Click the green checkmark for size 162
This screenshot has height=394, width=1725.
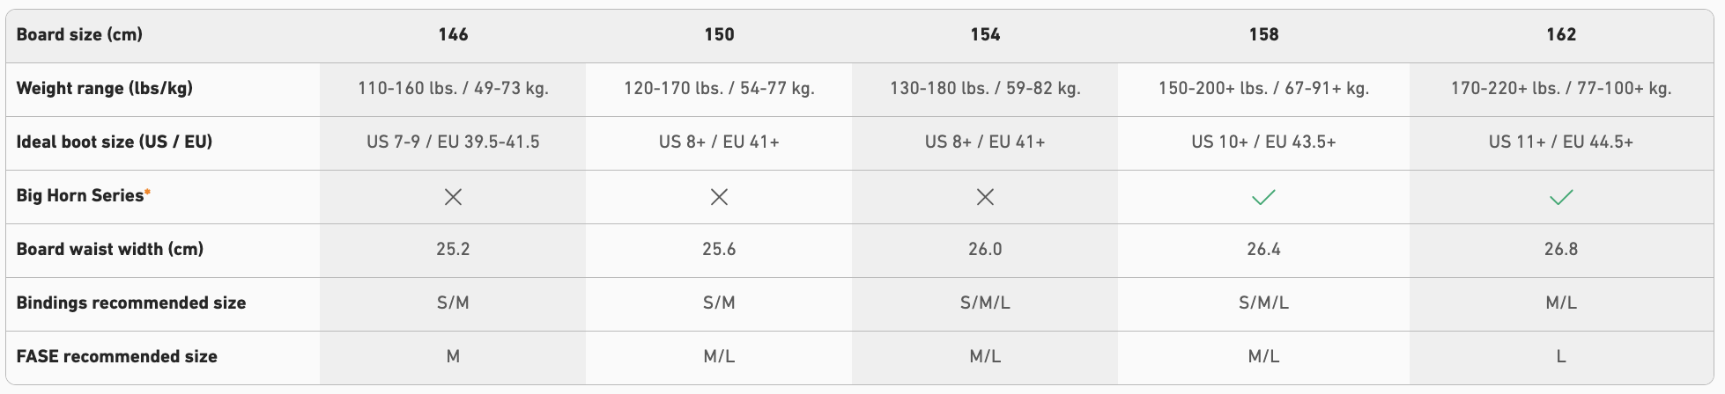[x=1560, y=197]
